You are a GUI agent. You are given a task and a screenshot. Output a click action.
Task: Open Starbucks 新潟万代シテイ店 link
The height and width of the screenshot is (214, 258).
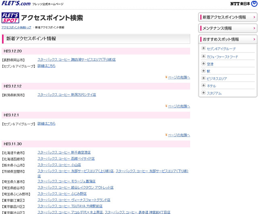(67, 94)
